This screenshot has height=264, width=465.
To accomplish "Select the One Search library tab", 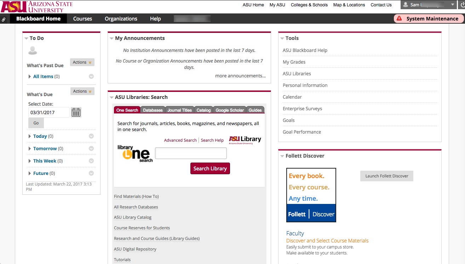I will coord(127,110).
